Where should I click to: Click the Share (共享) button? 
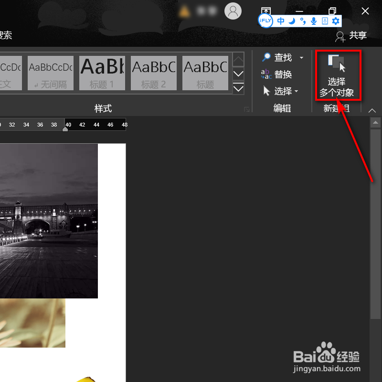351,36
